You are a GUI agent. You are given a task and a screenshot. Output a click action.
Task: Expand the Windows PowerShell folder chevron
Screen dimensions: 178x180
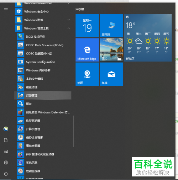[69, 3]
